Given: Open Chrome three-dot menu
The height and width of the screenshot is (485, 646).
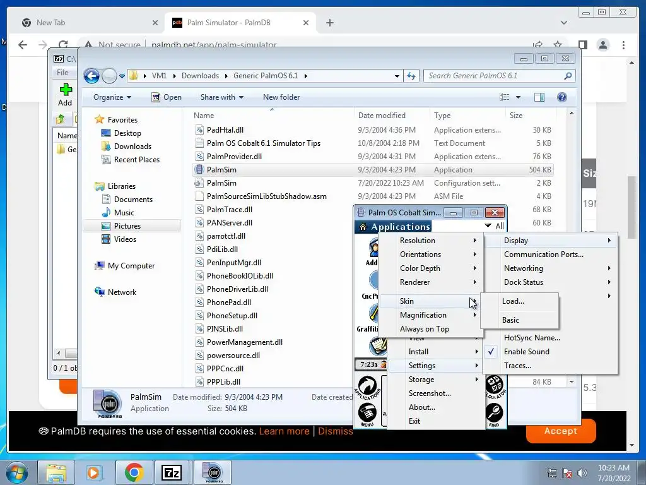Looking at the screenshot, I should pyautogui.click(x=623, y=45).
